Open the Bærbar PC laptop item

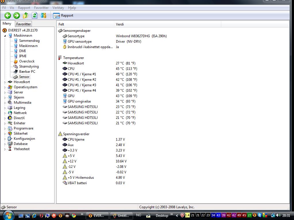coord(27,71)
